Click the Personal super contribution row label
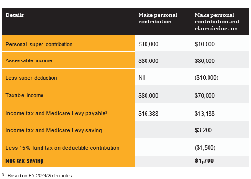The height and width of the screenshot is (179, 251). (x=39, y=44)
